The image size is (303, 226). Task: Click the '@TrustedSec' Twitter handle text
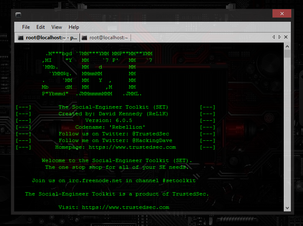pos(151,134)
